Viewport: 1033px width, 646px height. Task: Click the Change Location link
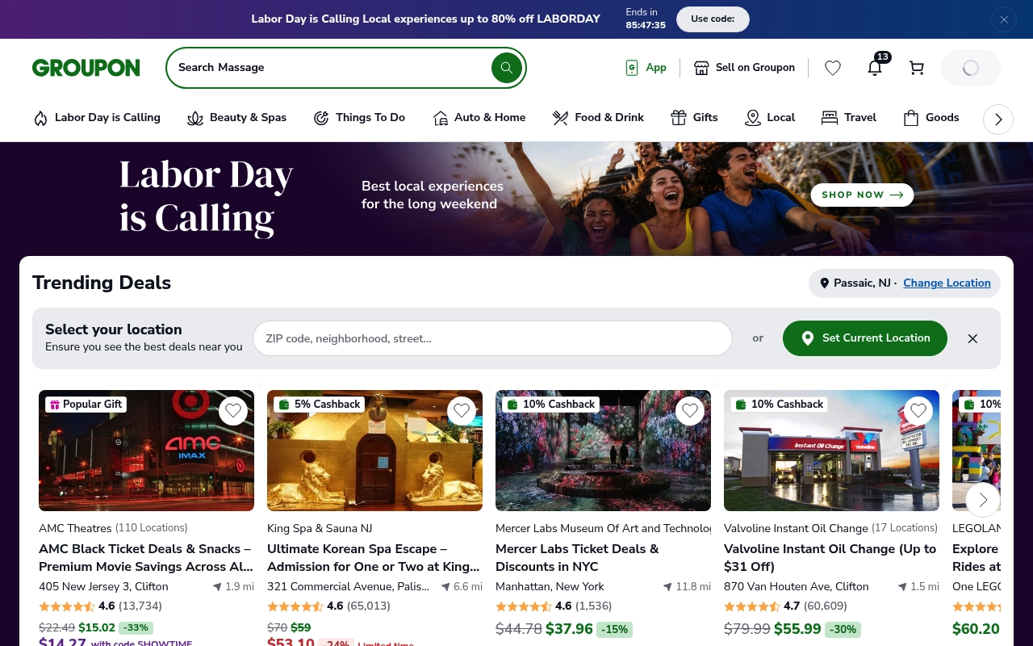947,283
